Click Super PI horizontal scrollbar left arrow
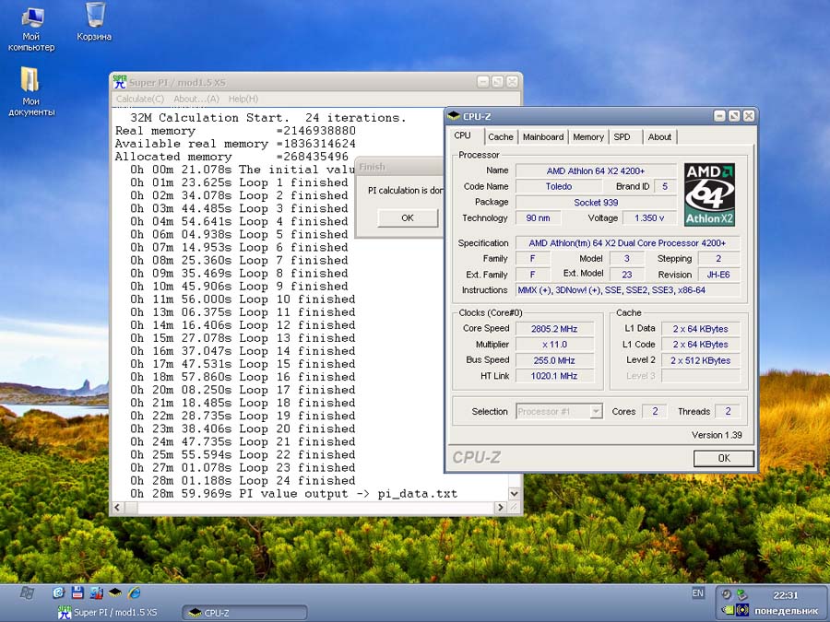Screen dimensions: 830x622 (117, 507)
